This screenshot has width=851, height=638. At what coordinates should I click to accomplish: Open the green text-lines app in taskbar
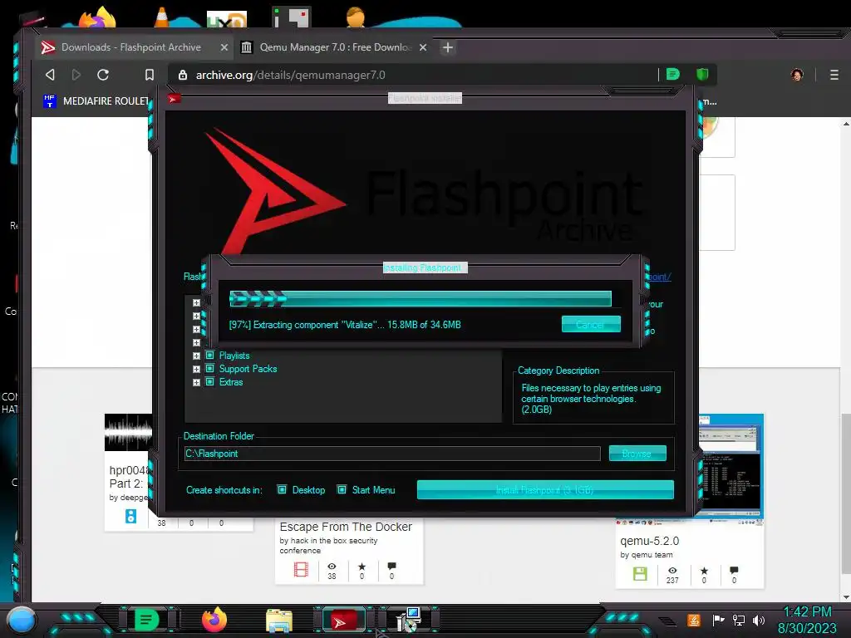146,620
